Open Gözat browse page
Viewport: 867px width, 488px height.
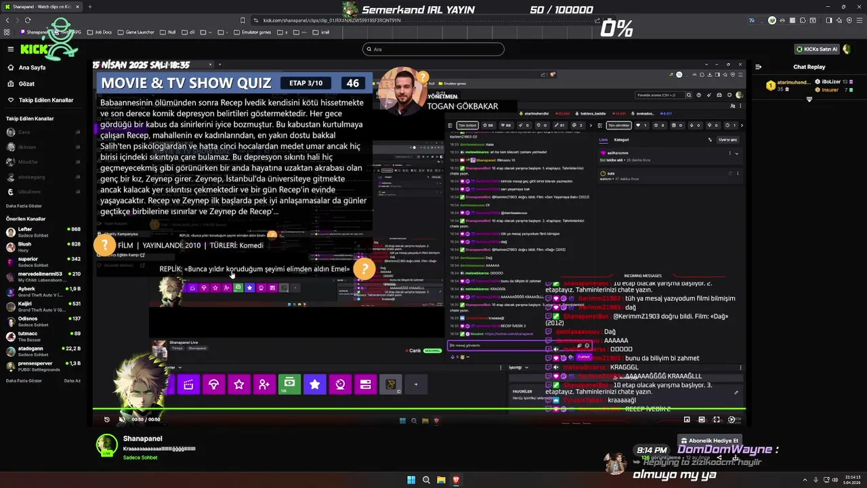[22, 84]
